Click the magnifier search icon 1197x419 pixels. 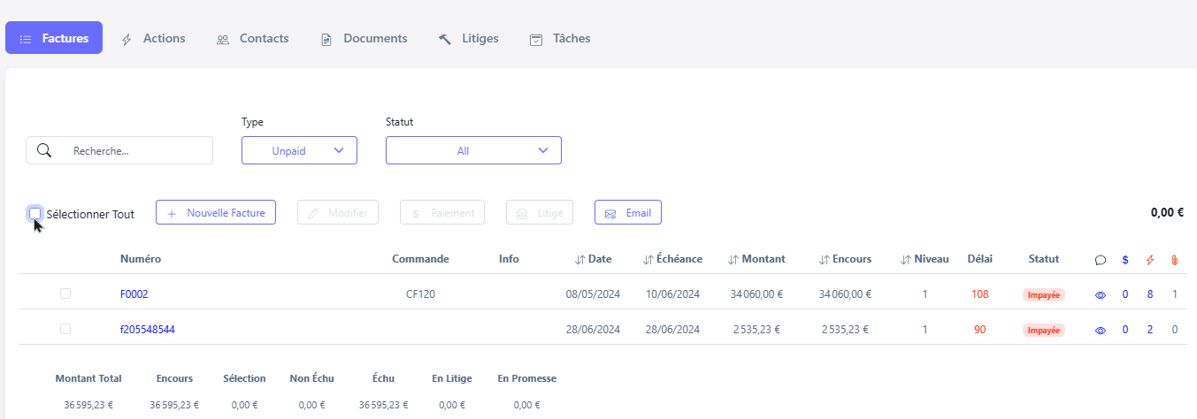[44, 150]
